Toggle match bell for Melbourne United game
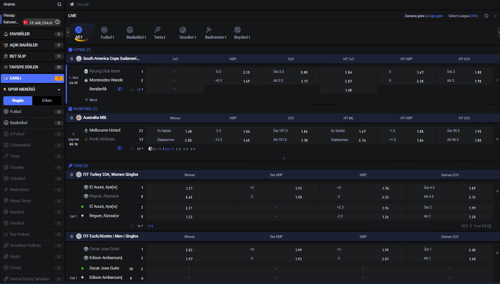Screen dimensions: 500x284 pyautogui.click(x=131, y=148)
